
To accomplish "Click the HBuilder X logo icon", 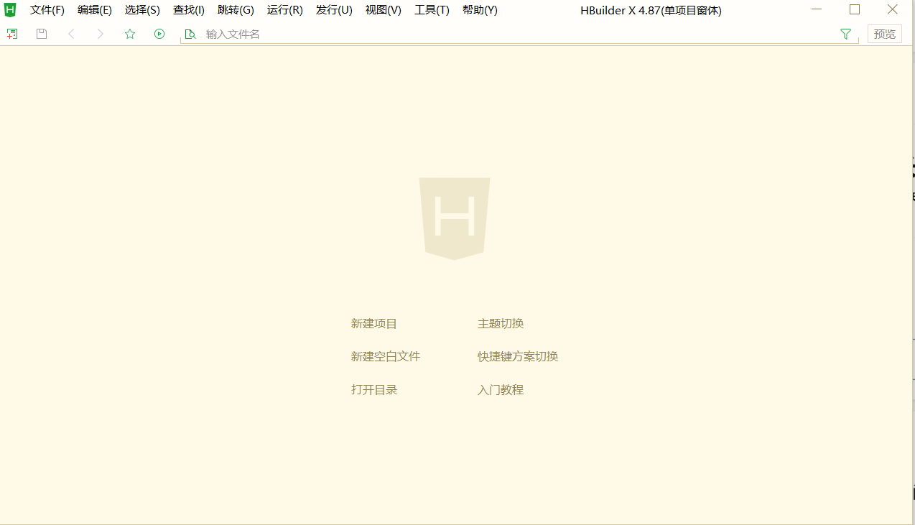I will click(10, 10).
